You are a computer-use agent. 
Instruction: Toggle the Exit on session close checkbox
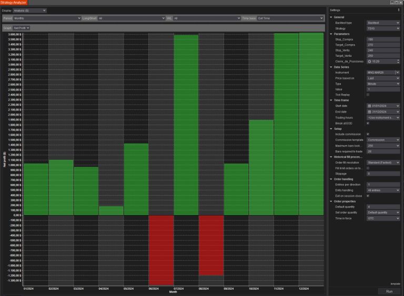tap(368, 196)
